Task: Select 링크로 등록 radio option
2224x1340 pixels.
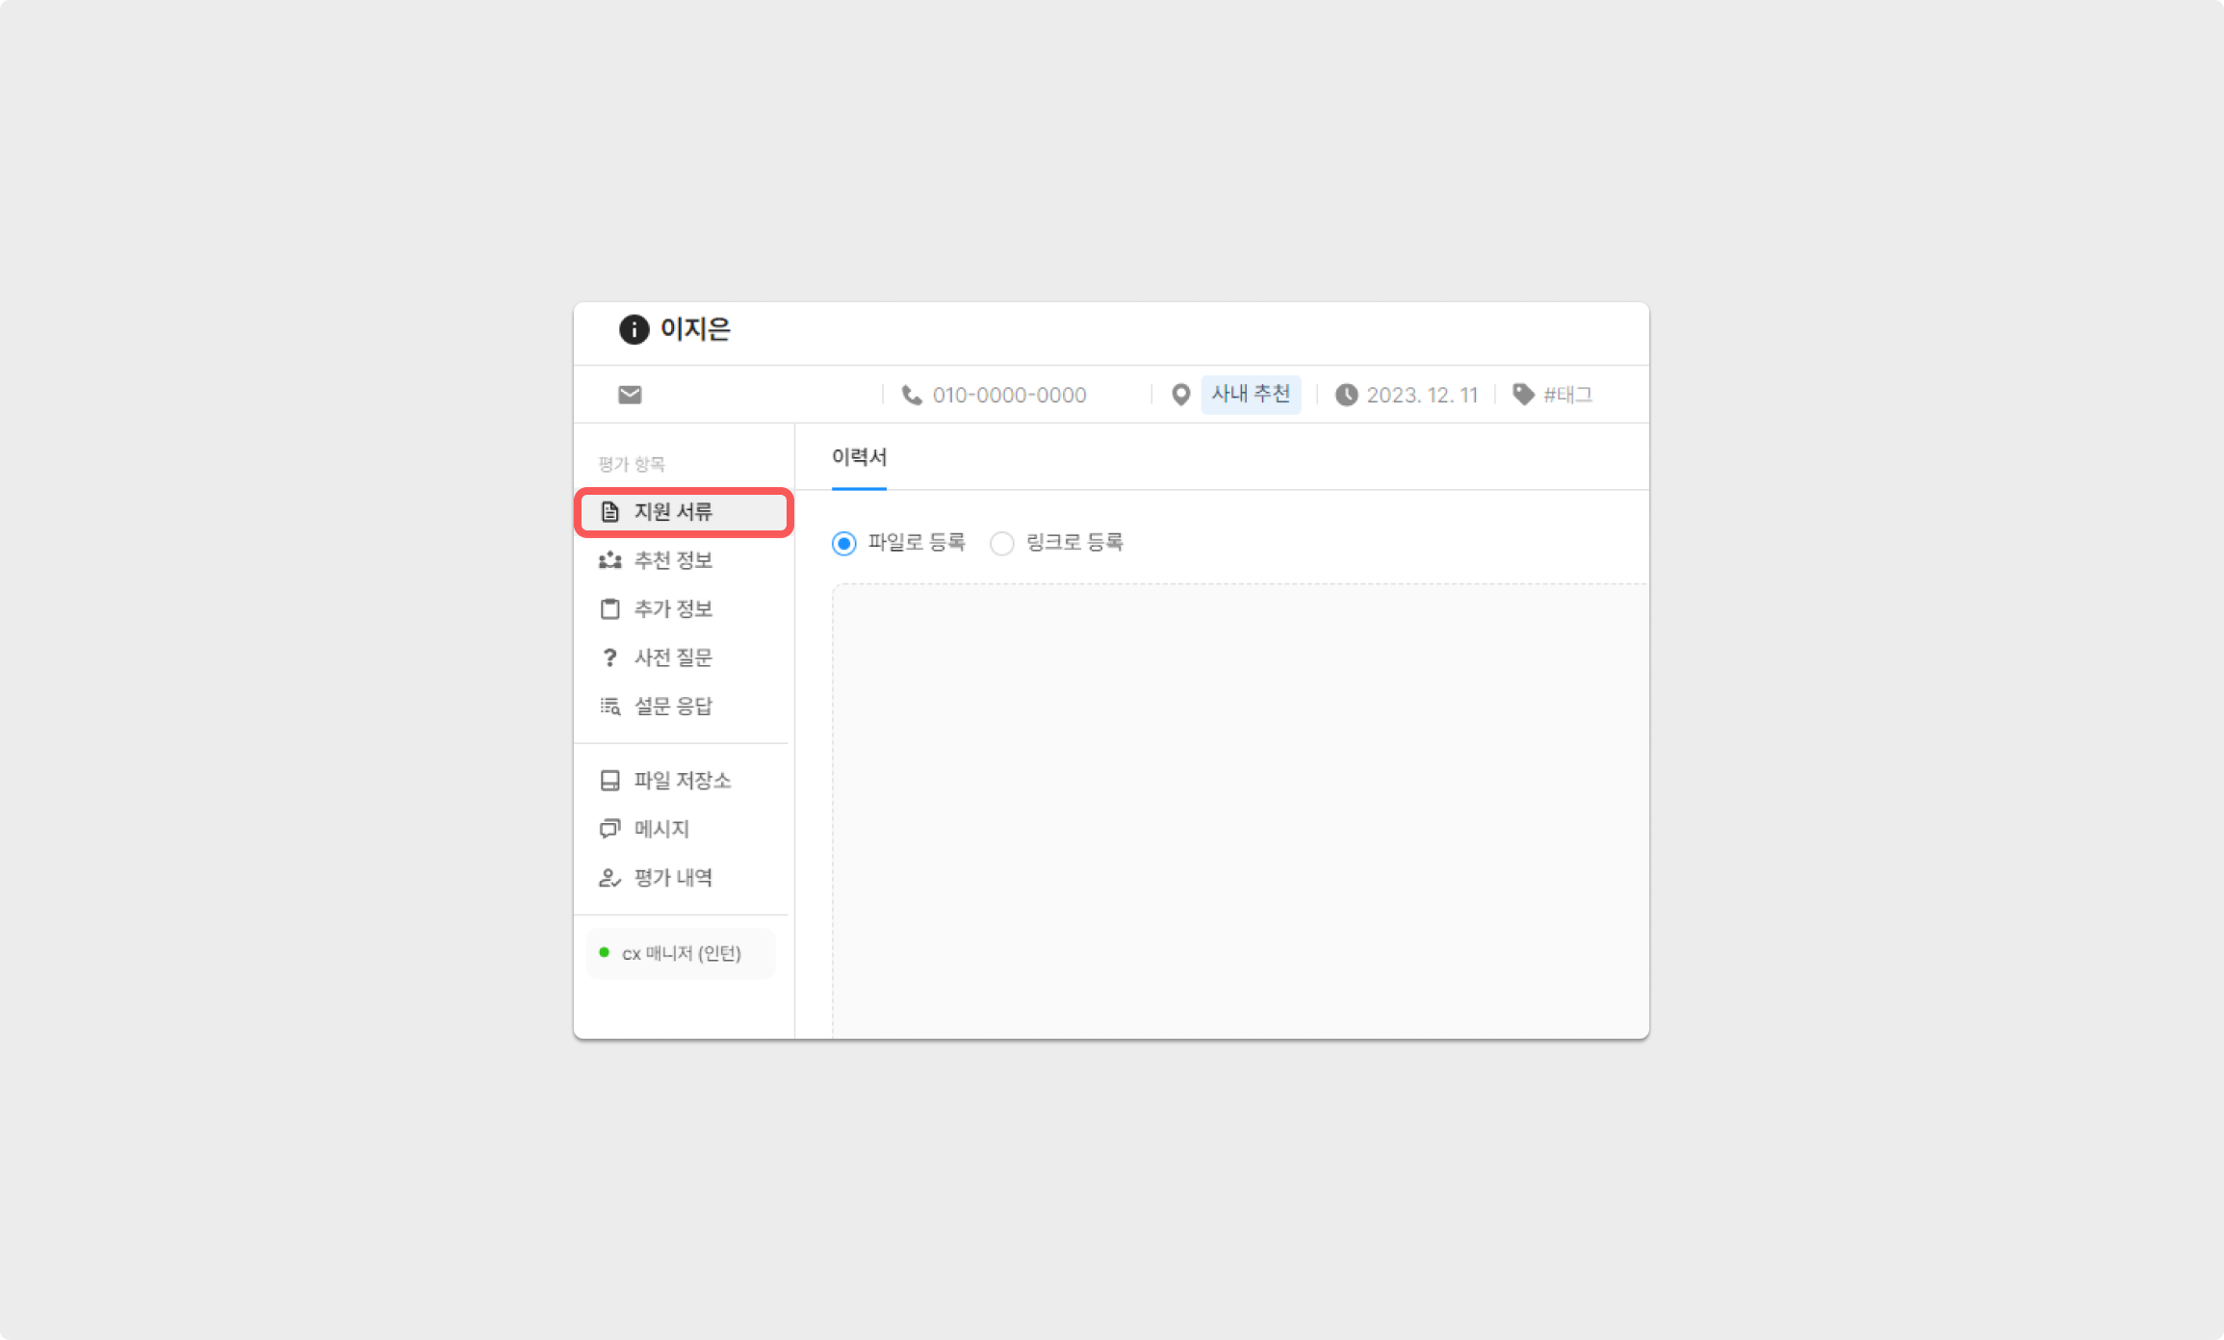Action: pyautogui.click(x=1002, y=544)
